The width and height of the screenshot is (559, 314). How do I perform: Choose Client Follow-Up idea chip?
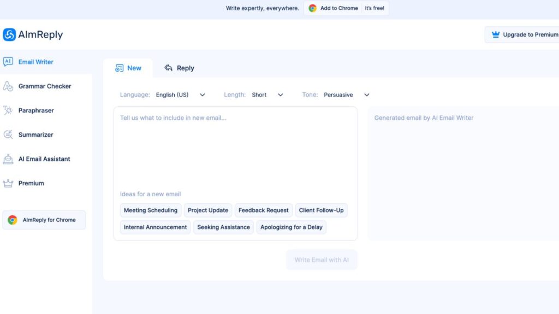click(x=321, y=210)
